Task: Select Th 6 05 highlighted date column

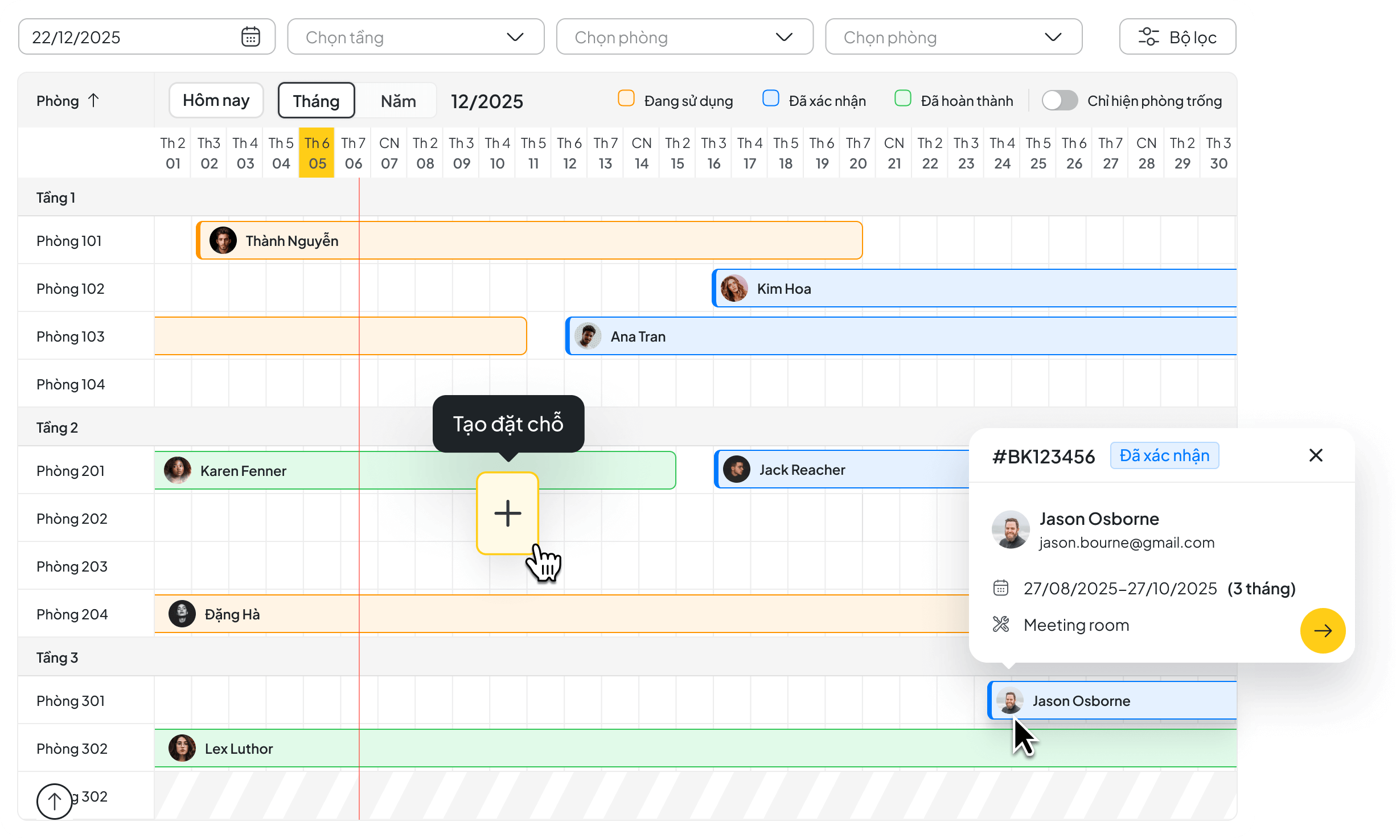Action: pos(317,153)
